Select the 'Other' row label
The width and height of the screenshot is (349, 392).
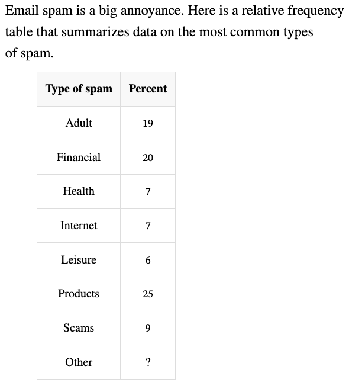click(79, 362)
